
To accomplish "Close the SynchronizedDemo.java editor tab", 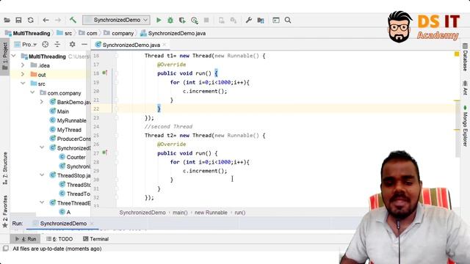I will click(x=164, y=45).
